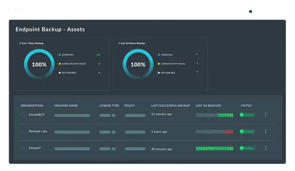The height and width of the screenshot is (171, 295).
Task: Open three-dot menu for CloudsIT row
Action: pos(265,148)
